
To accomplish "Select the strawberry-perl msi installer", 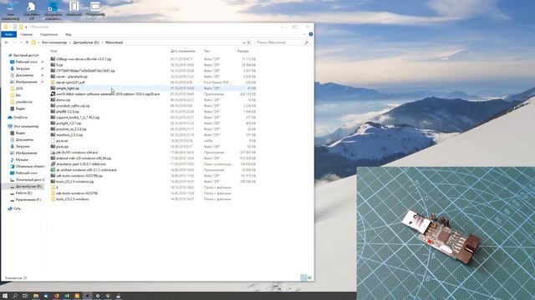I will point(78,164).
